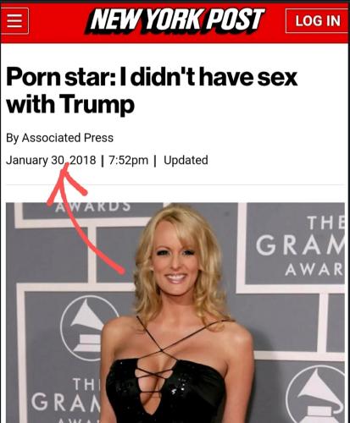Click the headline about Trump
This screenshot has width=350, height=423.
[152, 91]
